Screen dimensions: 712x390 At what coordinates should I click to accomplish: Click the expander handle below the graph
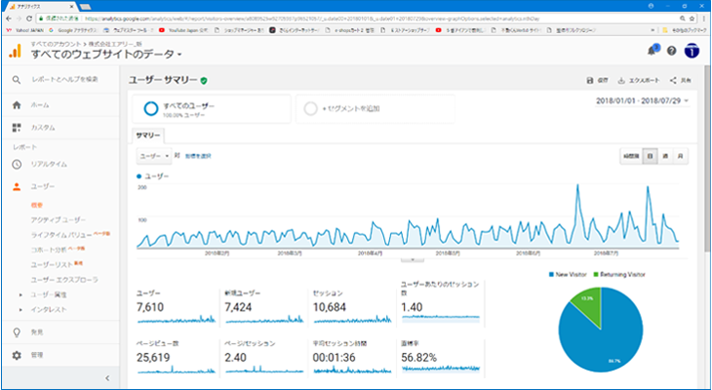point(413,259)
